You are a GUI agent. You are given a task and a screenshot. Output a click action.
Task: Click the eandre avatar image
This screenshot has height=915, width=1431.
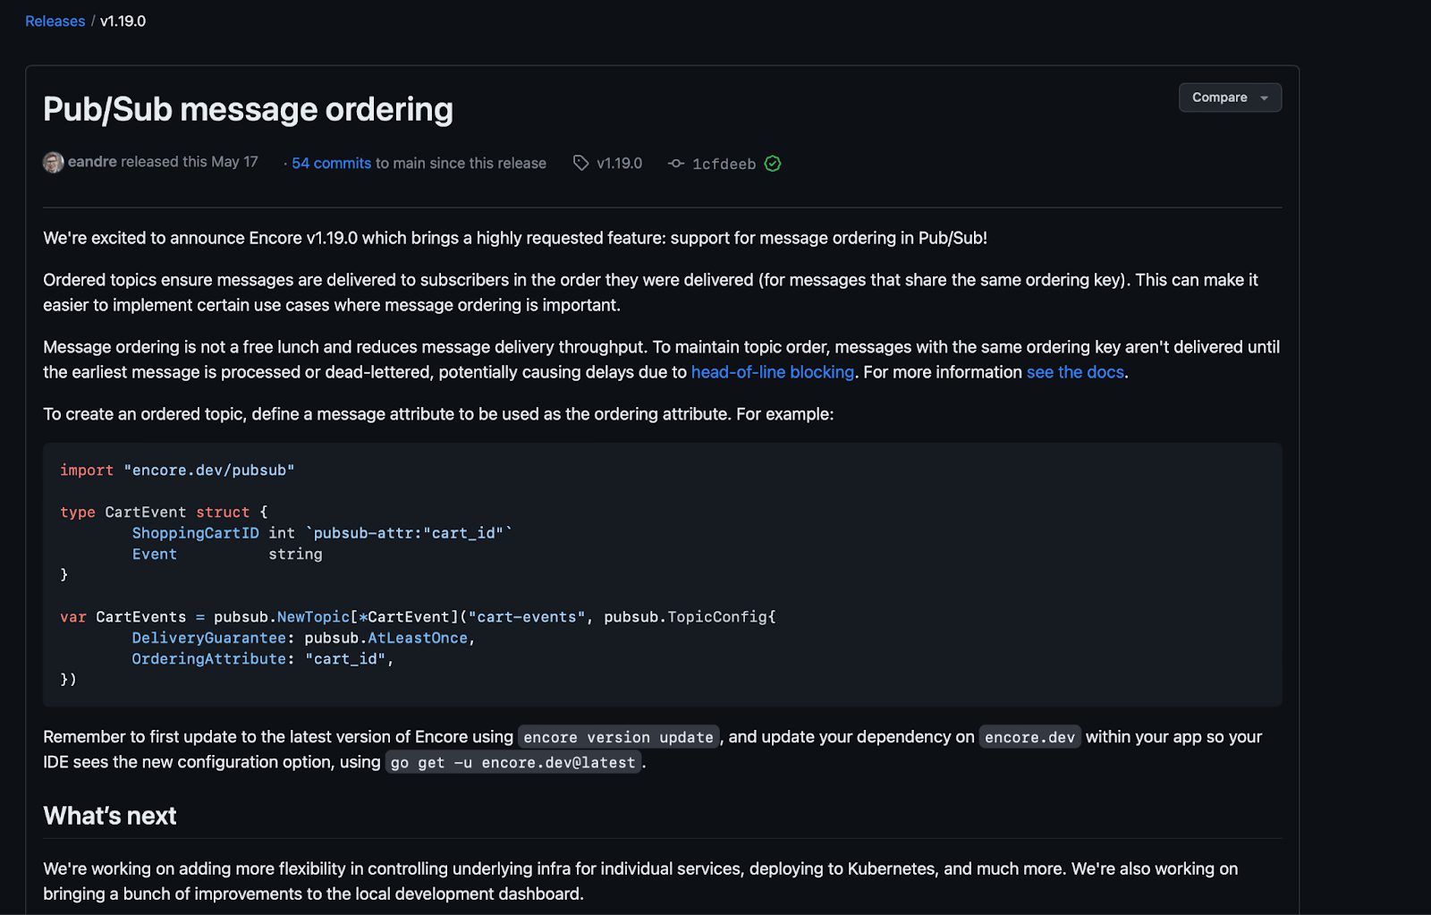pos(54,162)
